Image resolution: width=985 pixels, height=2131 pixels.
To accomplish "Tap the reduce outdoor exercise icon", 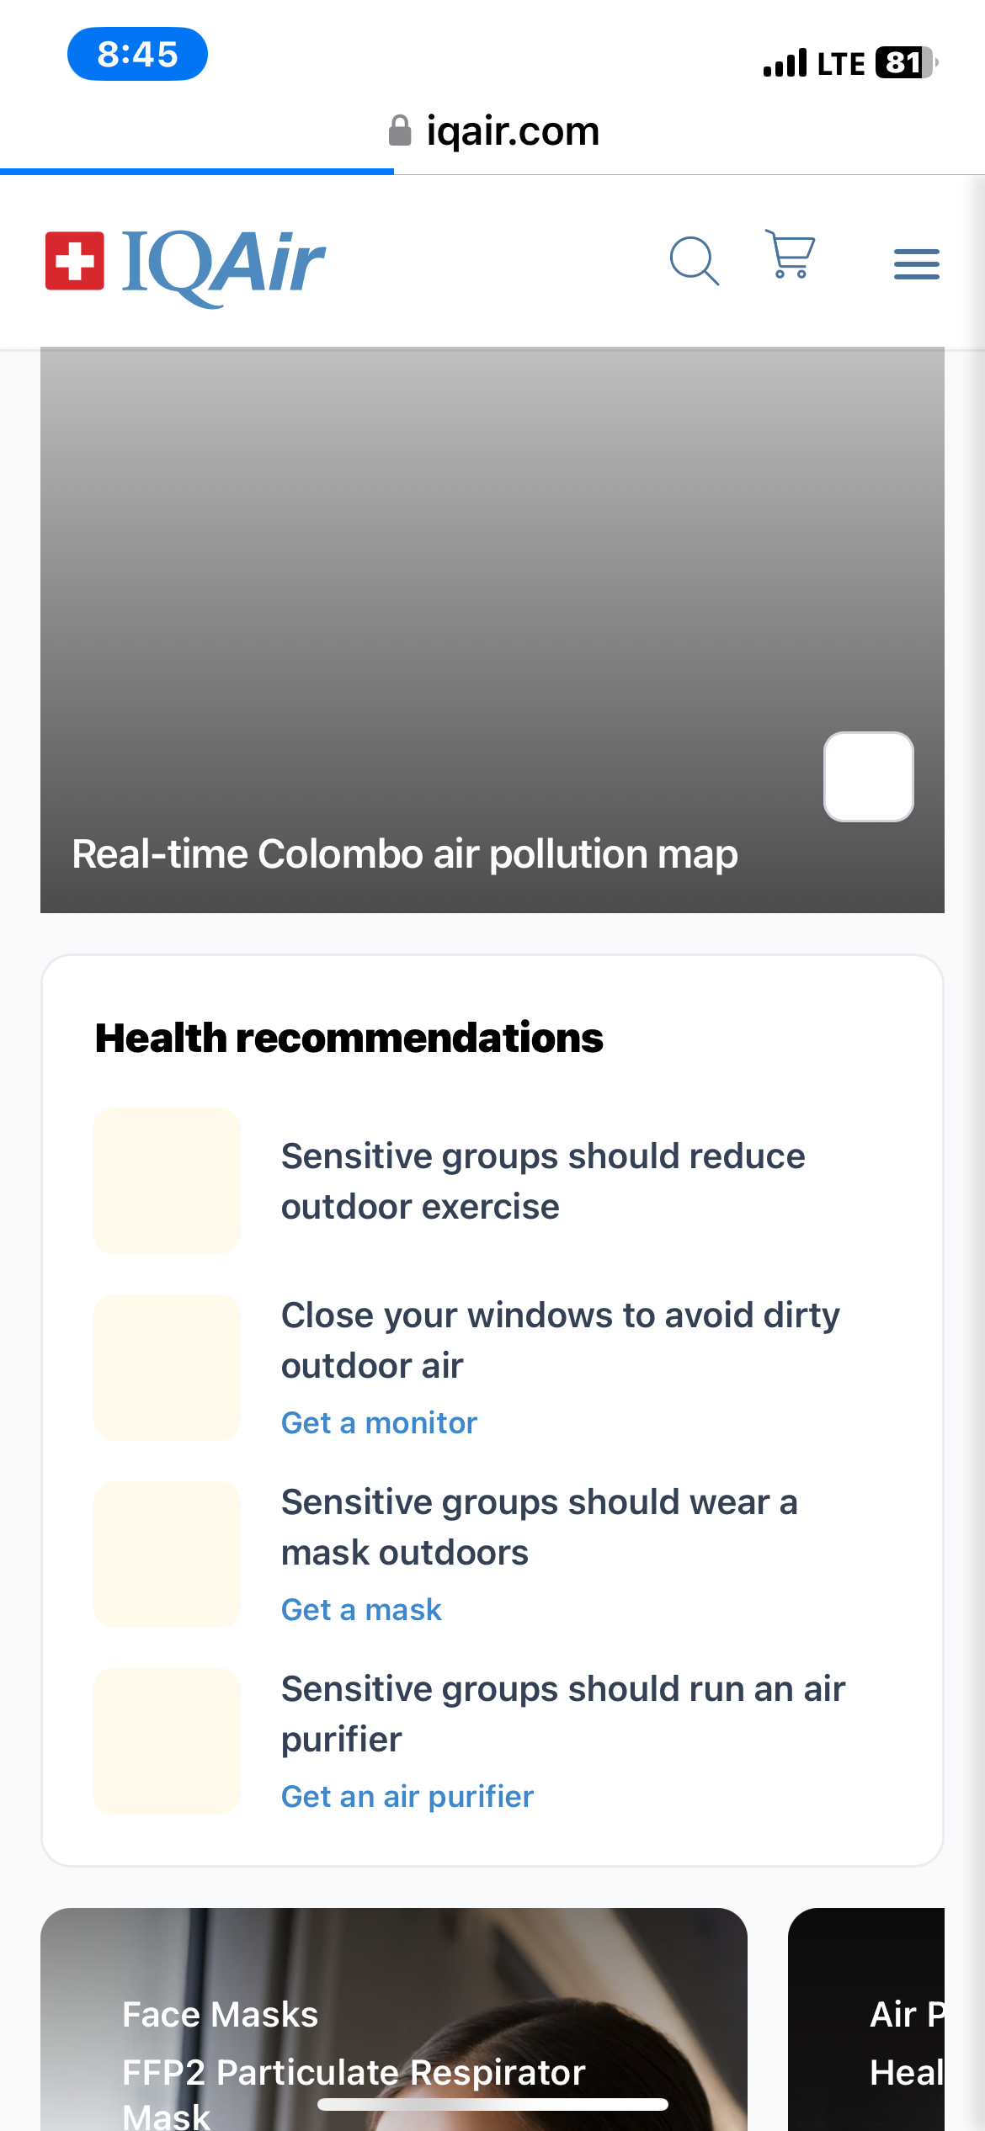I will tap(167, 1180).
